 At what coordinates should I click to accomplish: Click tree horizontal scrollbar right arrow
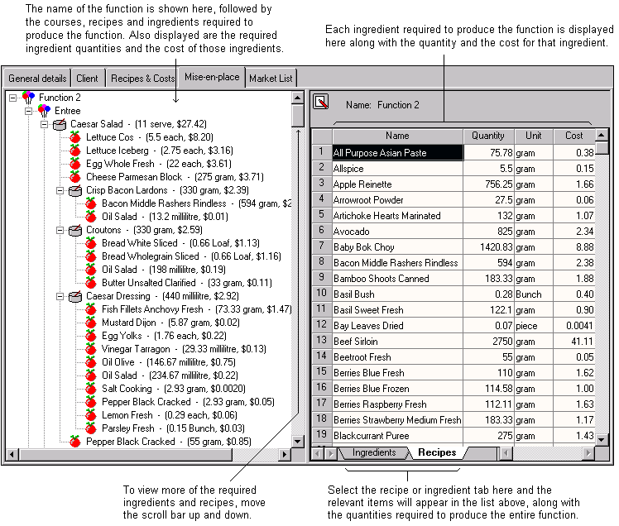[x=284, y=454]
